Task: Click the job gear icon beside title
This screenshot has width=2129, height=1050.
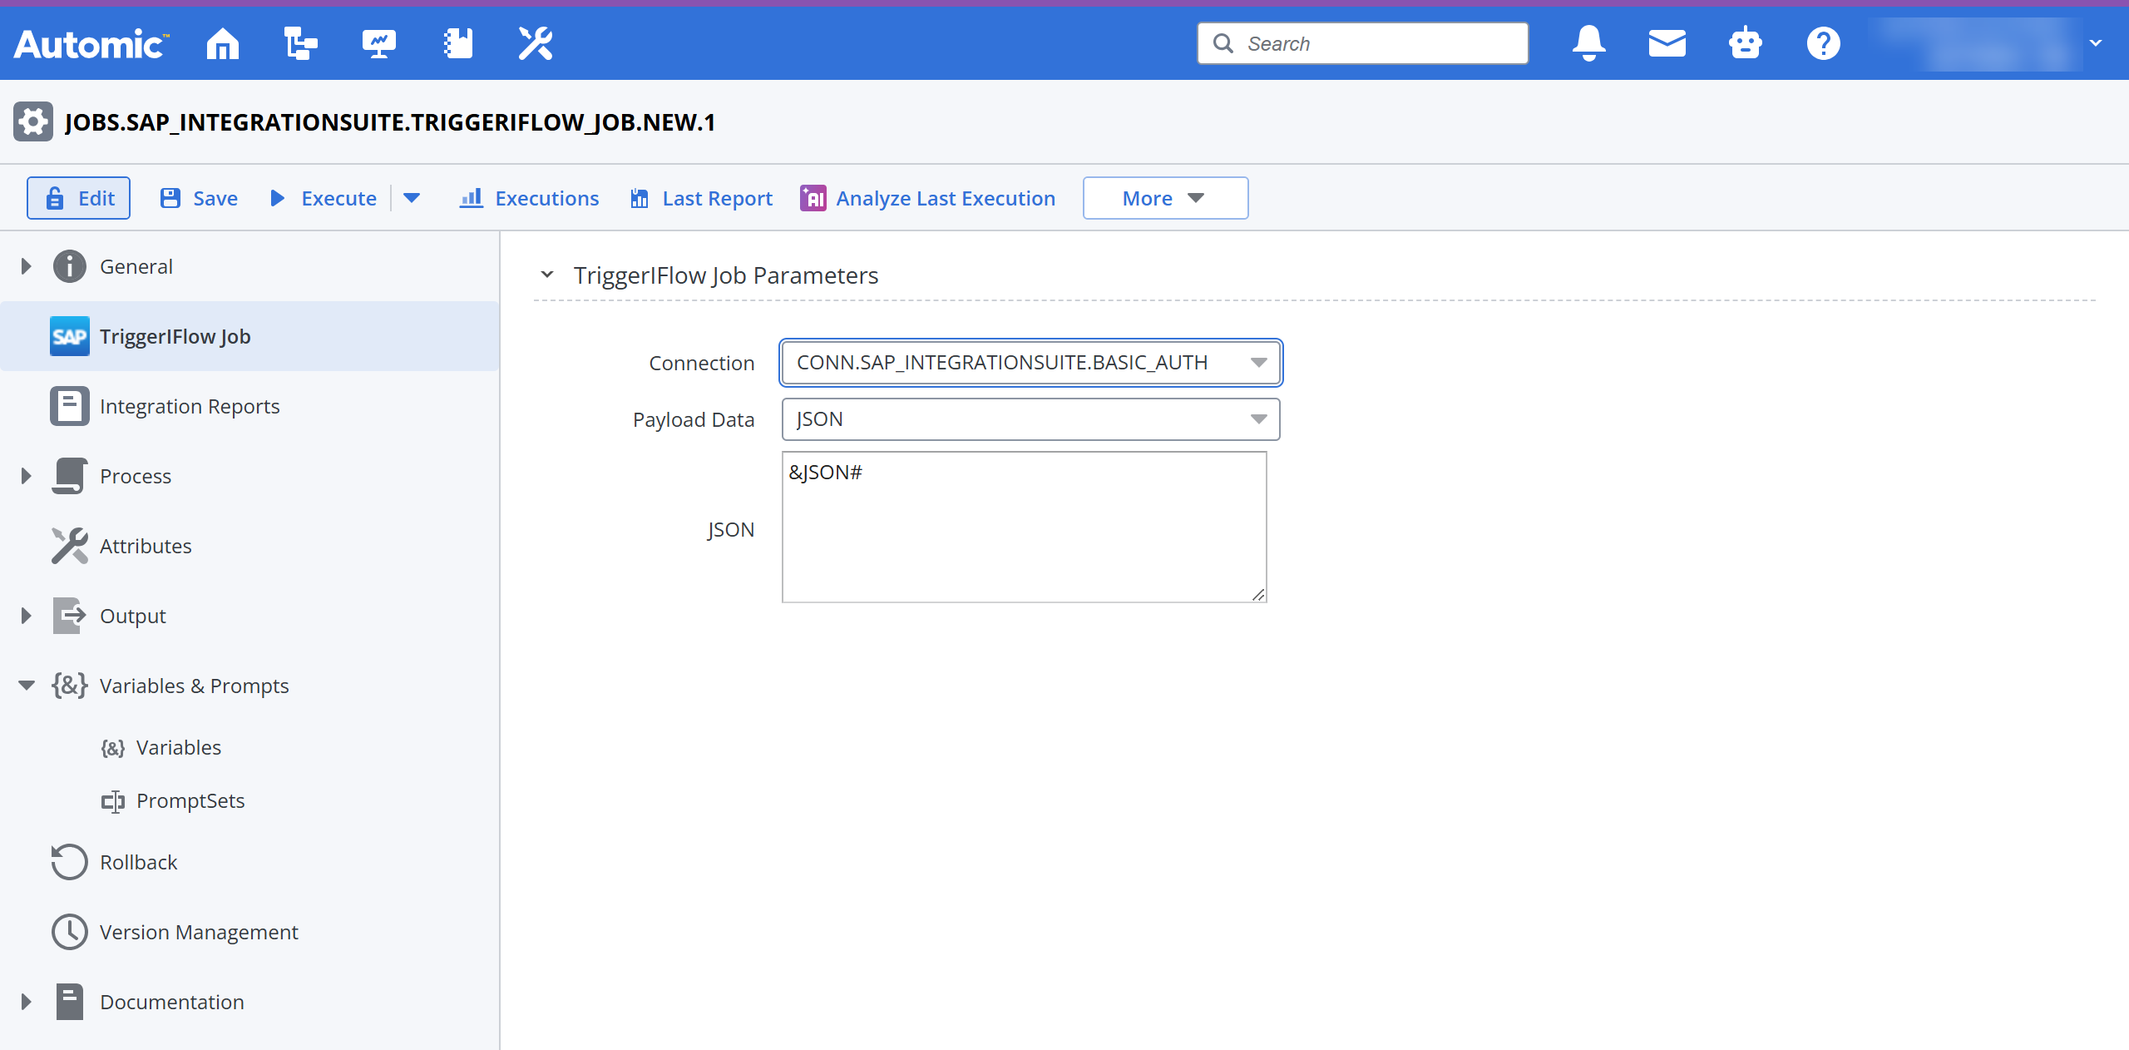Action: coord(33,122)
